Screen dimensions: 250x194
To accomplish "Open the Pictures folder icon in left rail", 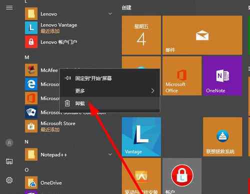I will click(9, 161).
